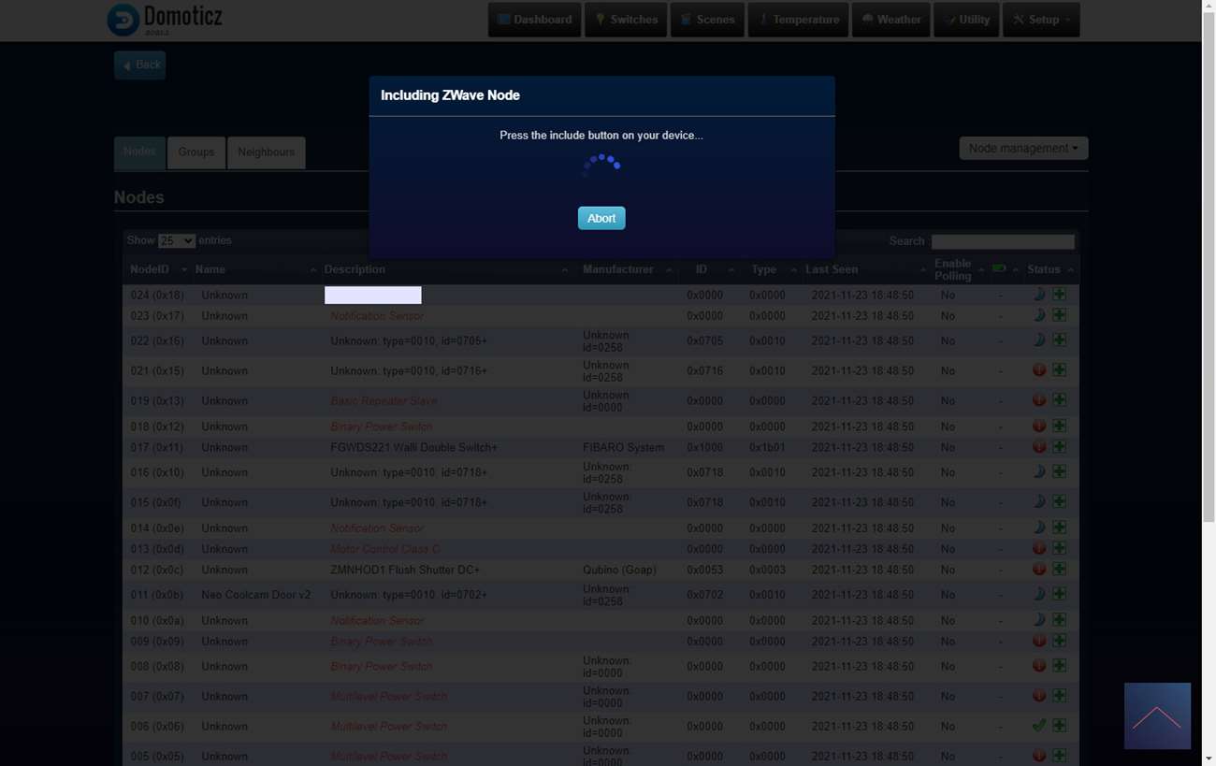Expand the Node management dropdown
Screen dimensions: 1216x766
(1022, 149)
